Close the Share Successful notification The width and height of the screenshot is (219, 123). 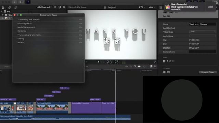(210, 7)
